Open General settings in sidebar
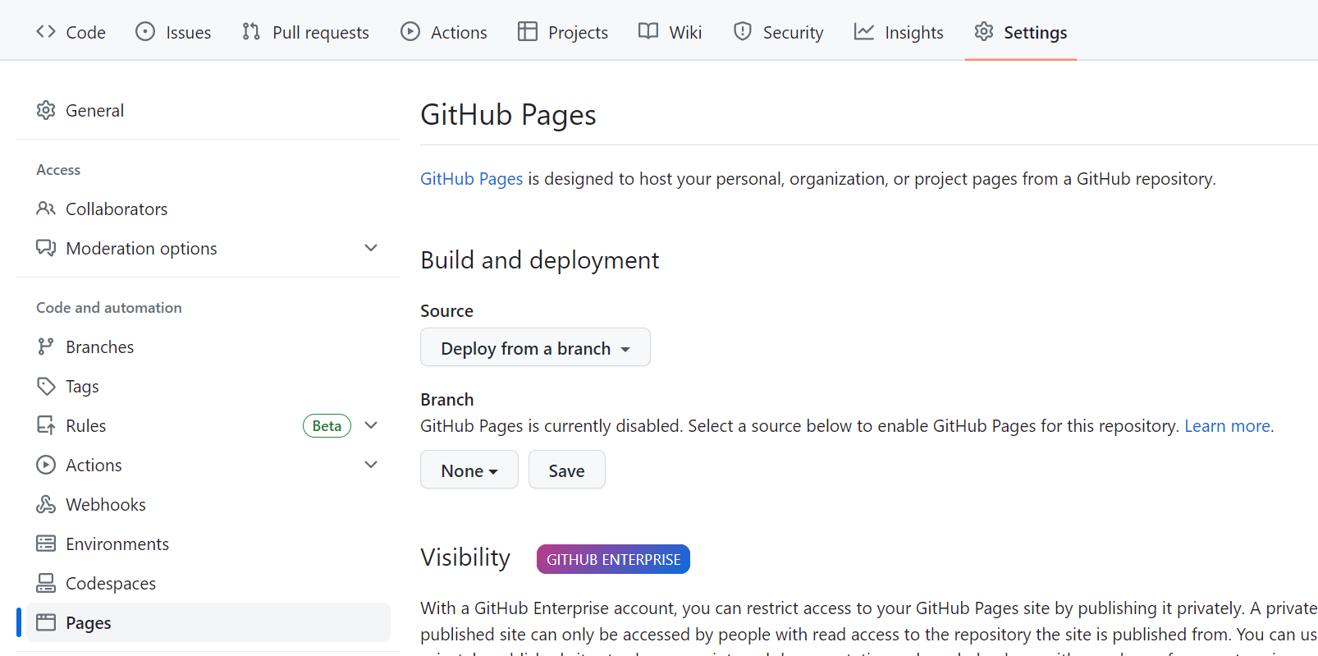Image resolution: width=1318 pixels, height=656 pixels. pyautogui.click(x=208, y=110)
